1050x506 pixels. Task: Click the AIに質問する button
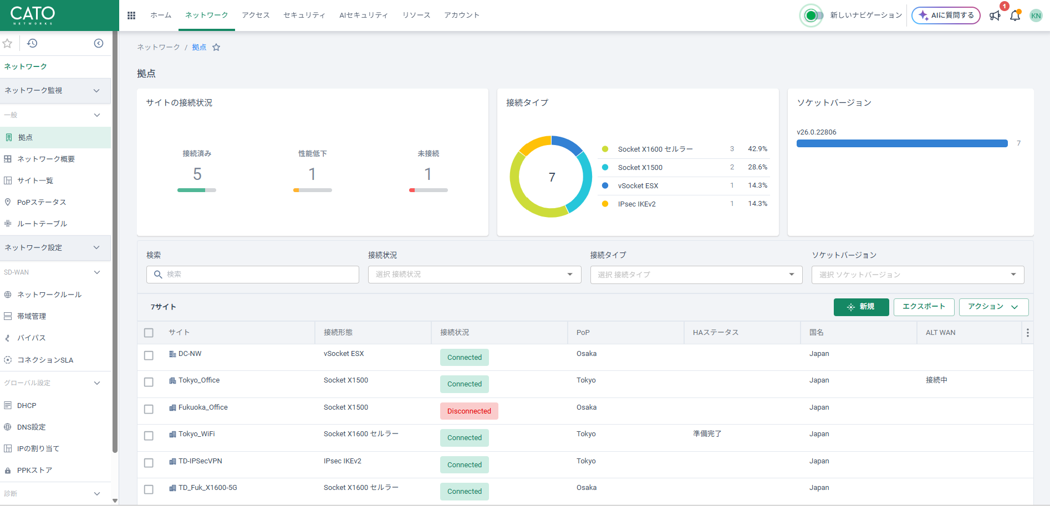[x=946, y=16]
